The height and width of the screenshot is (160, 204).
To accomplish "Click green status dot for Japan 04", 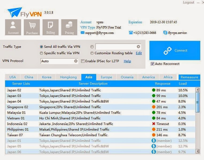I will pos(154,101).
